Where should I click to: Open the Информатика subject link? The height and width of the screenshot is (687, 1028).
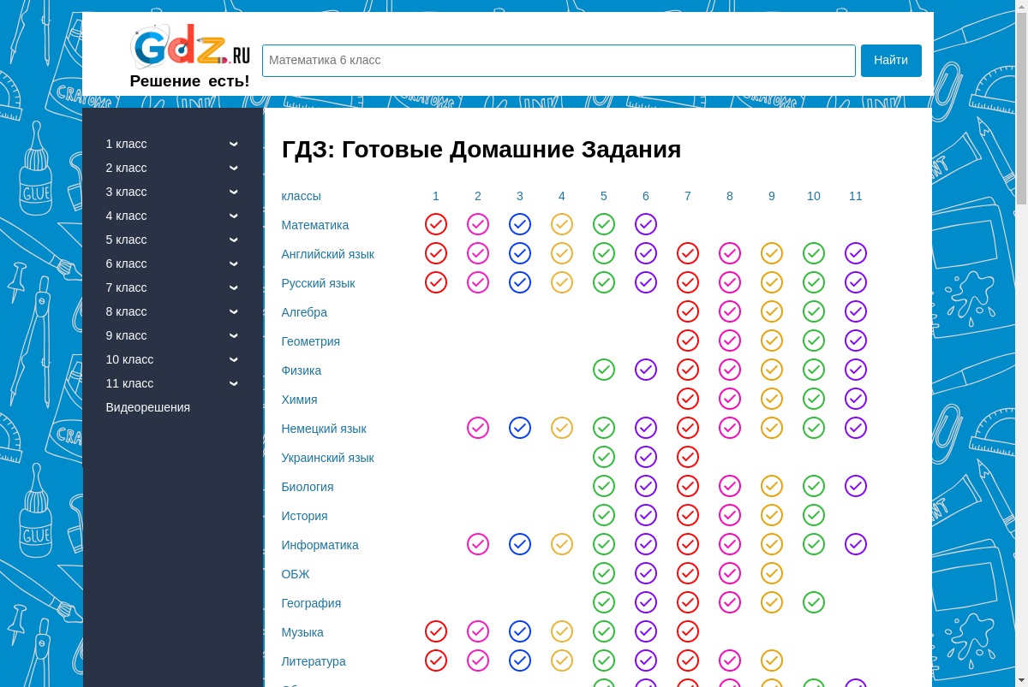pos(320,545)
